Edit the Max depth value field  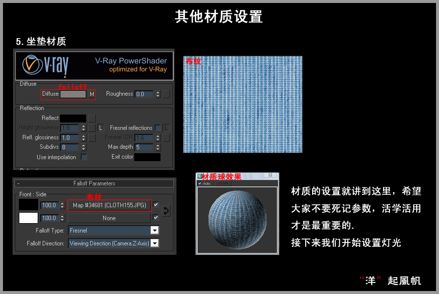[145, 147]
